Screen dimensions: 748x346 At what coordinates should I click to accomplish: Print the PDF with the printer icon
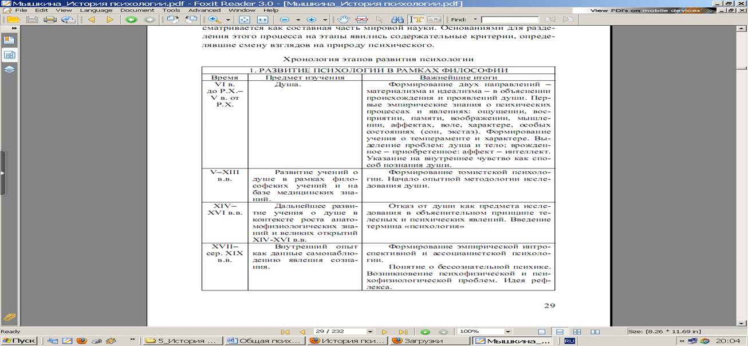50,19
